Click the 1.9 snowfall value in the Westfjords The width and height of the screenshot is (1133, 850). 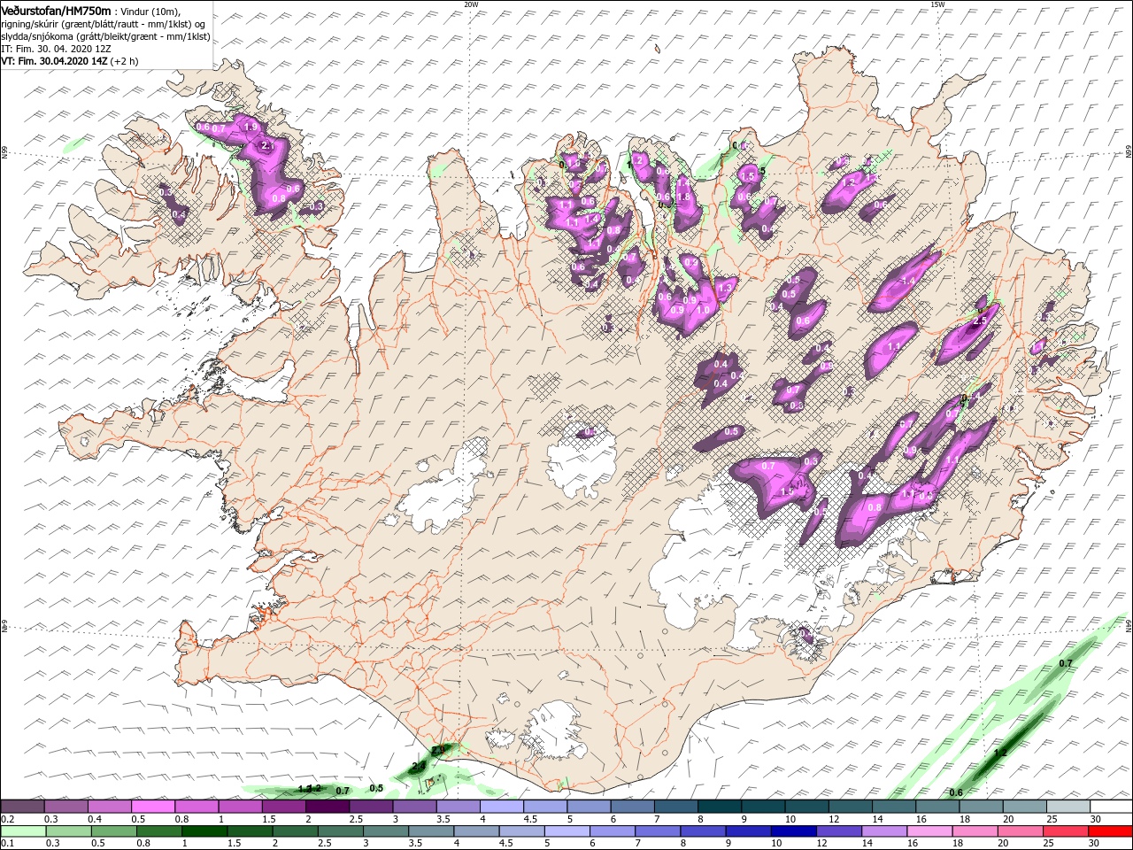[250, 127]
